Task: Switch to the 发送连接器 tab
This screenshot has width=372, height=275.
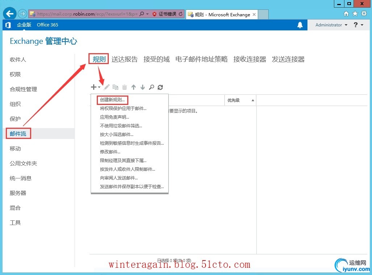Action: coord(288,59)
